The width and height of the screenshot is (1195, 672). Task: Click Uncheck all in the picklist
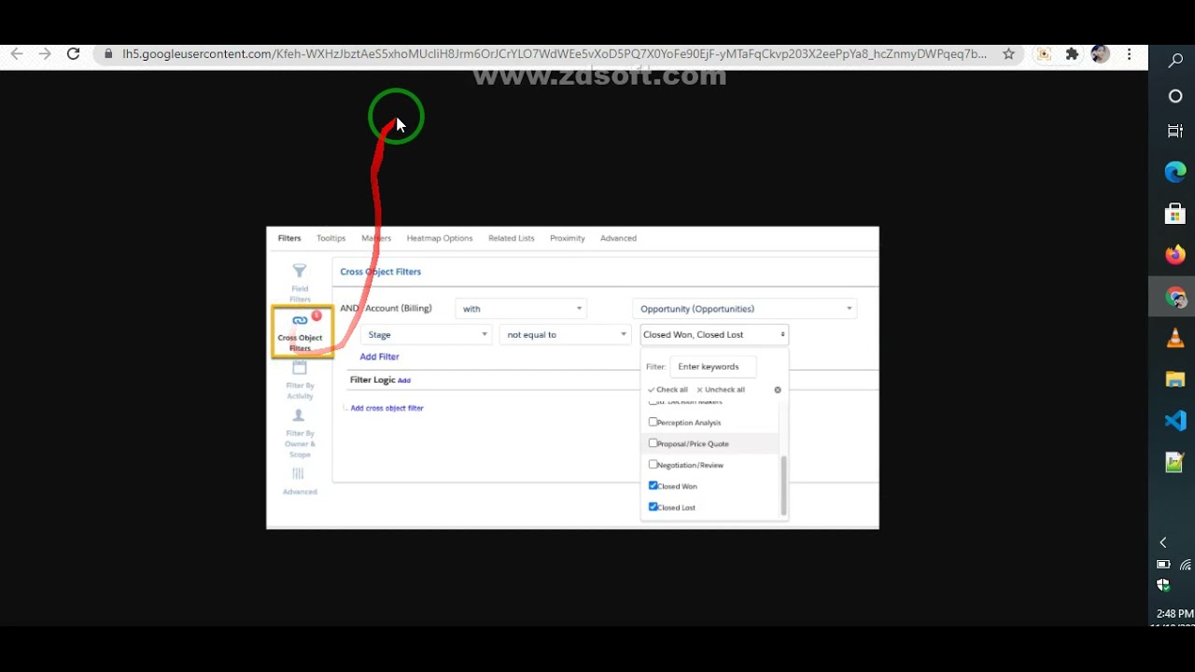pos(721,390)
